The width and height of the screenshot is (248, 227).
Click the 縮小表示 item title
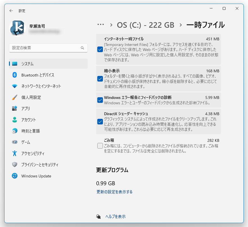(112, 71)
